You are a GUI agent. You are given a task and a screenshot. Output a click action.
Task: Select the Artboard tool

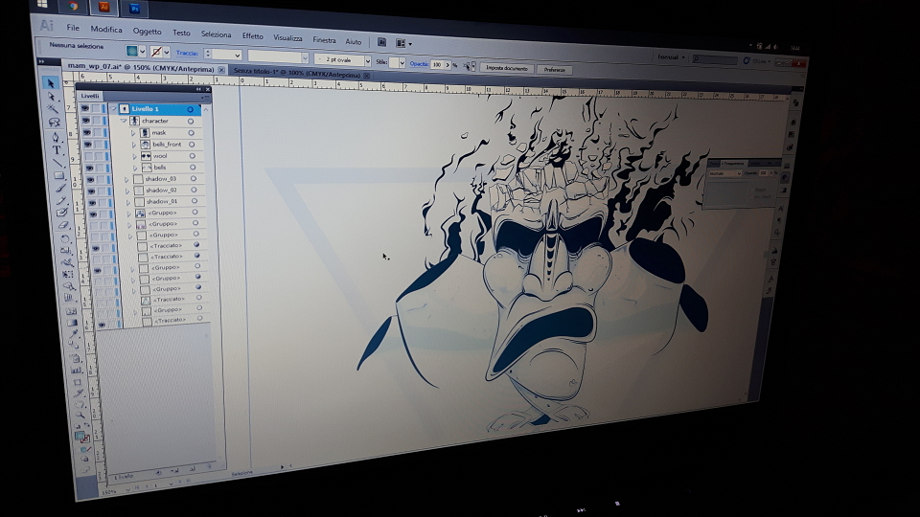coord(77,382)
